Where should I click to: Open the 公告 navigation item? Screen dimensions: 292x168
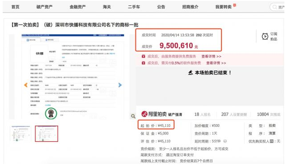[x=161, y=7]
